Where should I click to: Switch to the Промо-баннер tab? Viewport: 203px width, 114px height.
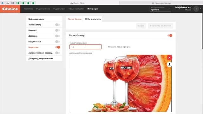75,19
